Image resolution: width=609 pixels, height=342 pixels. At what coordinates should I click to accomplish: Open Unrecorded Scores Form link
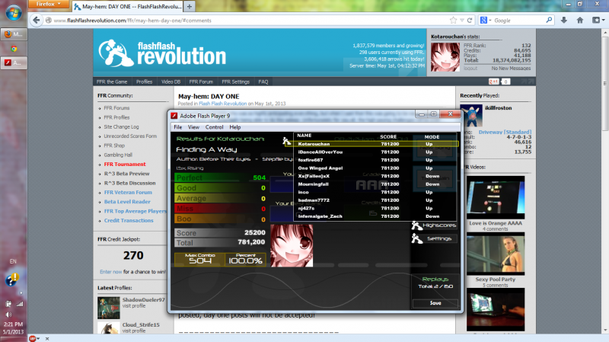[x=130, y=136]
